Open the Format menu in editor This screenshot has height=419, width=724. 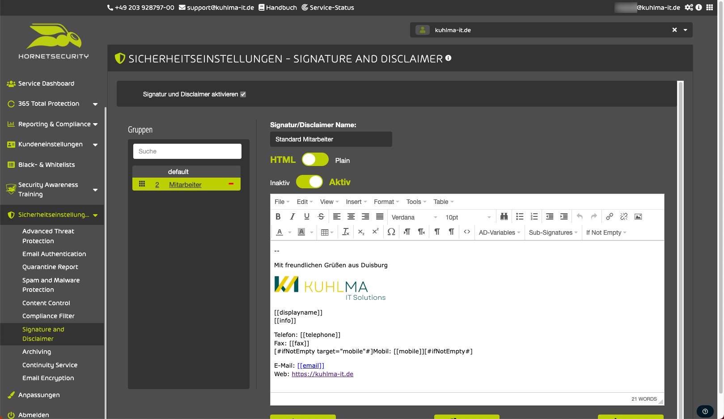(386, 202)
